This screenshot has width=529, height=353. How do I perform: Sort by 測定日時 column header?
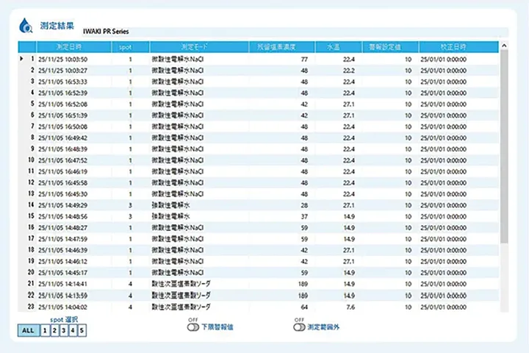pyautogui.click(x=70, y=47)
